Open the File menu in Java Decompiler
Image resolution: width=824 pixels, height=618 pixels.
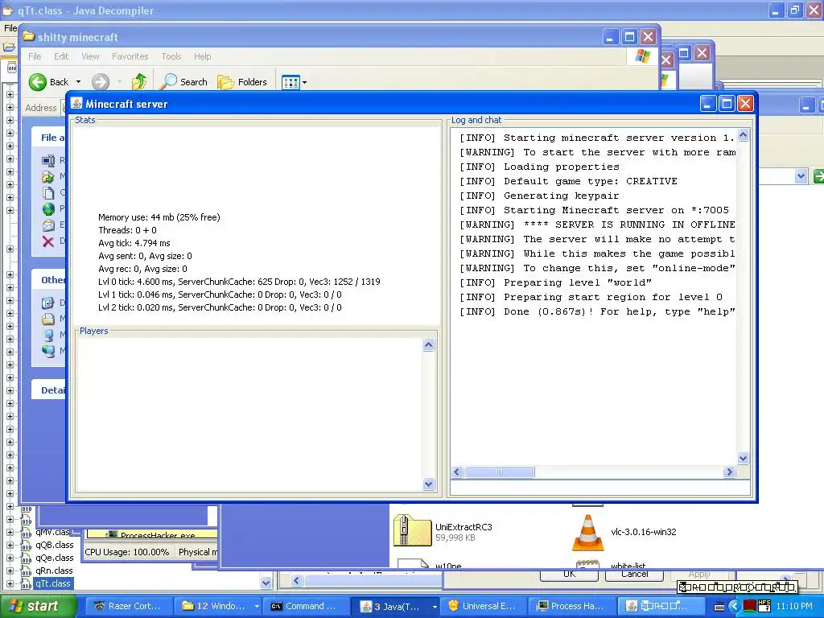pos(10,28)
